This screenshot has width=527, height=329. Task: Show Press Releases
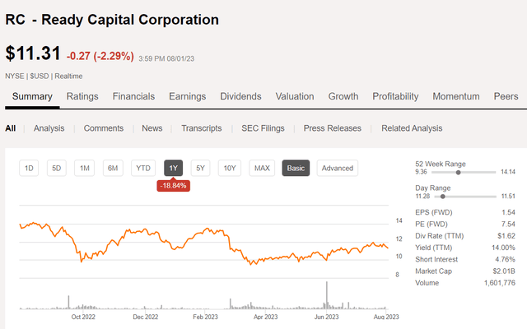click(x=335, y=128)
